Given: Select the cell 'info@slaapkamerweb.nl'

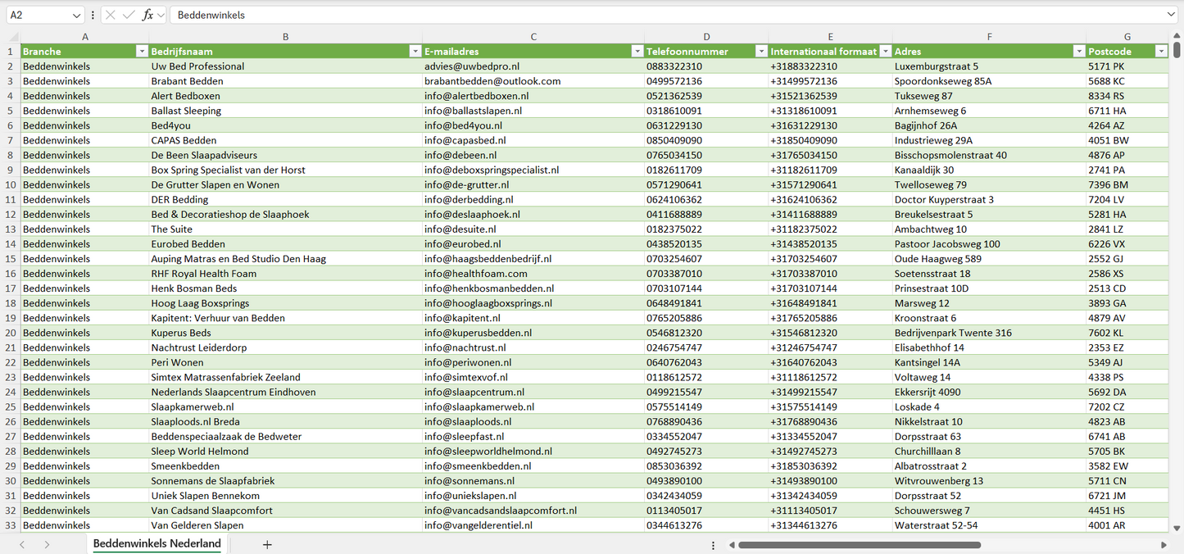Looking at the screenshot, I should pos(533,406).
